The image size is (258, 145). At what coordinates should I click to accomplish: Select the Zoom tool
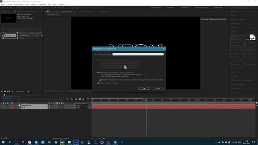click(15, 8)
